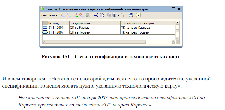Maximize the Список Технологические карты window
The image size is (225, 110).
[x=173, y=9]
